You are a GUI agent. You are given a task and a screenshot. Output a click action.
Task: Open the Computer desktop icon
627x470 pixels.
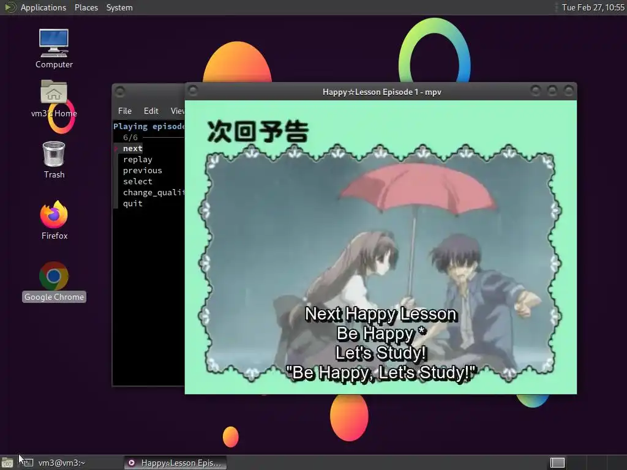54,49
